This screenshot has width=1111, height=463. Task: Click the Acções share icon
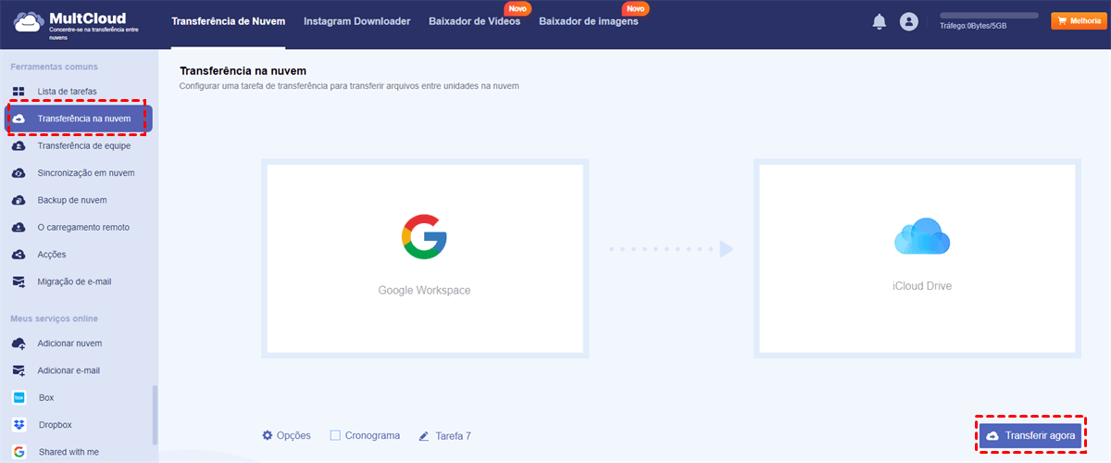tap(19, 254)
